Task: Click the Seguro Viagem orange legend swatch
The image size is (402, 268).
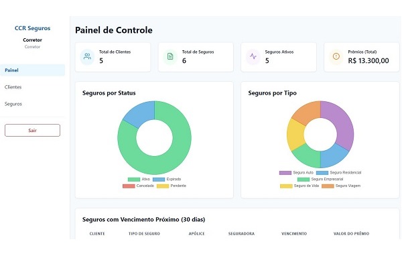Action: coord(328,186)
